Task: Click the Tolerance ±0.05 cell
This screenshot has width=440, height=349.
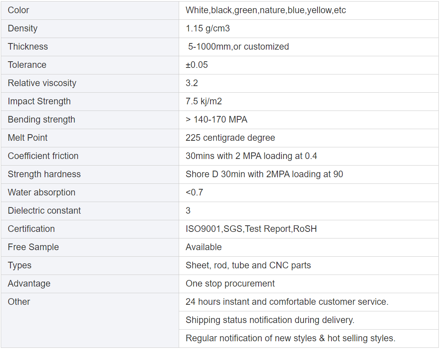Action: pos(197,65)
